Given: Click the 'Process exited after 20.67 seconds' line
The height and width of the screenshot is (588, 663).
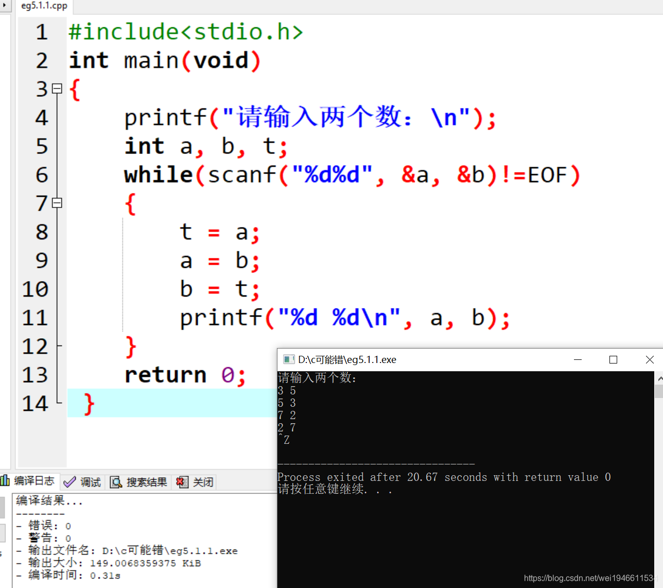Looking at the screenshot, I should pyautogui.click(x=444, y=477).
